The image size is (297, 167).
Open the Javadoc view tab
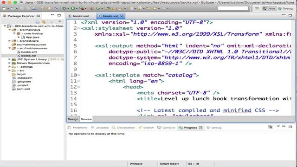(x=100, y=128)
